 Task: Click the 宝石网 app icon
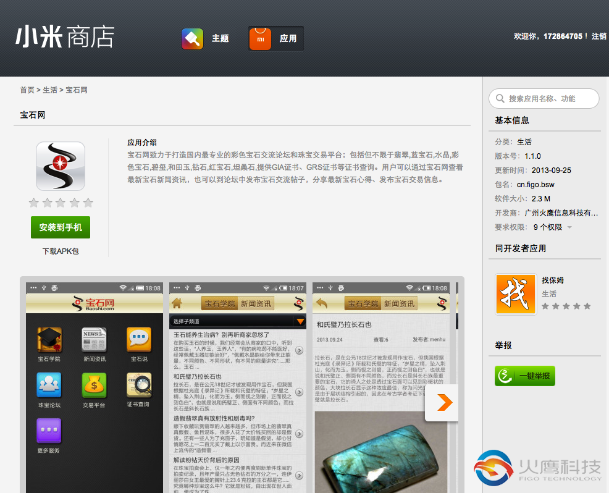pyautogui.click(x=60, y=166)
